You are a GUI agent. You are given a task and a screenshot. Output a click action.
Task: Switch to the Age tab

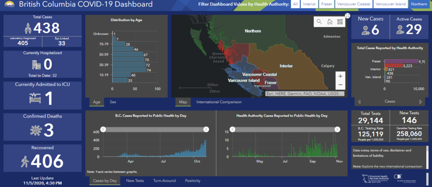pyautogui.click(x=97, y=102)
